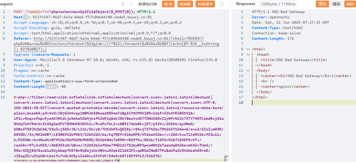Click the Responses panel title
Screen dimensions: 356x163
pyautogui.click(x=246, y=4)
